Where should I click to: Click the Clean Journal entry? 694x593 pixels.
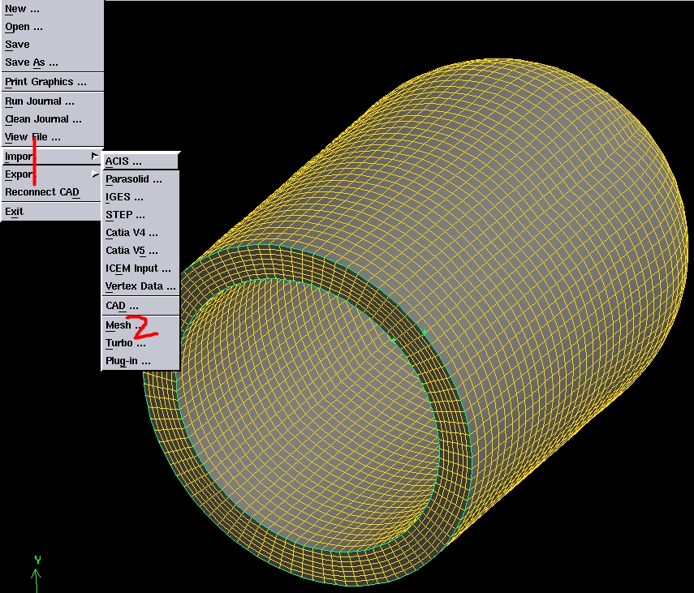pyautogui.click(x=43, y=119)
